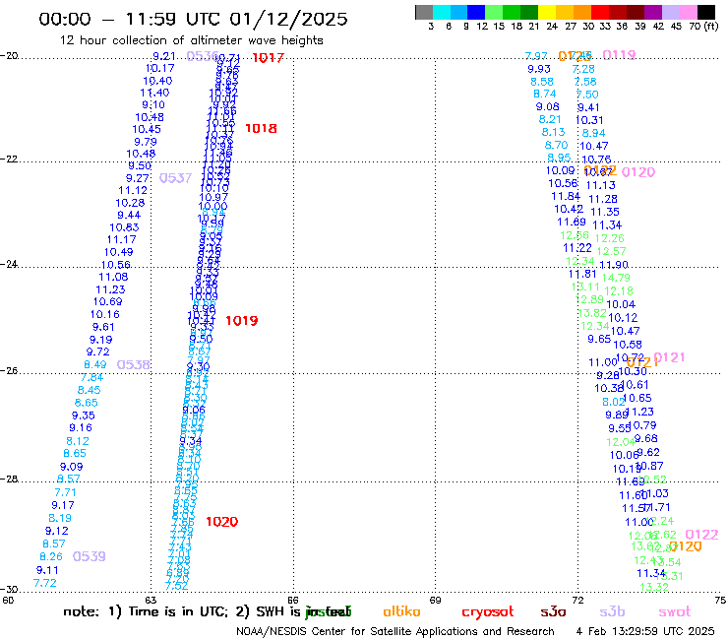This screenshot has width=728, height=640.
Task: Click the title date '01/12/2025'
Action: 288,19
